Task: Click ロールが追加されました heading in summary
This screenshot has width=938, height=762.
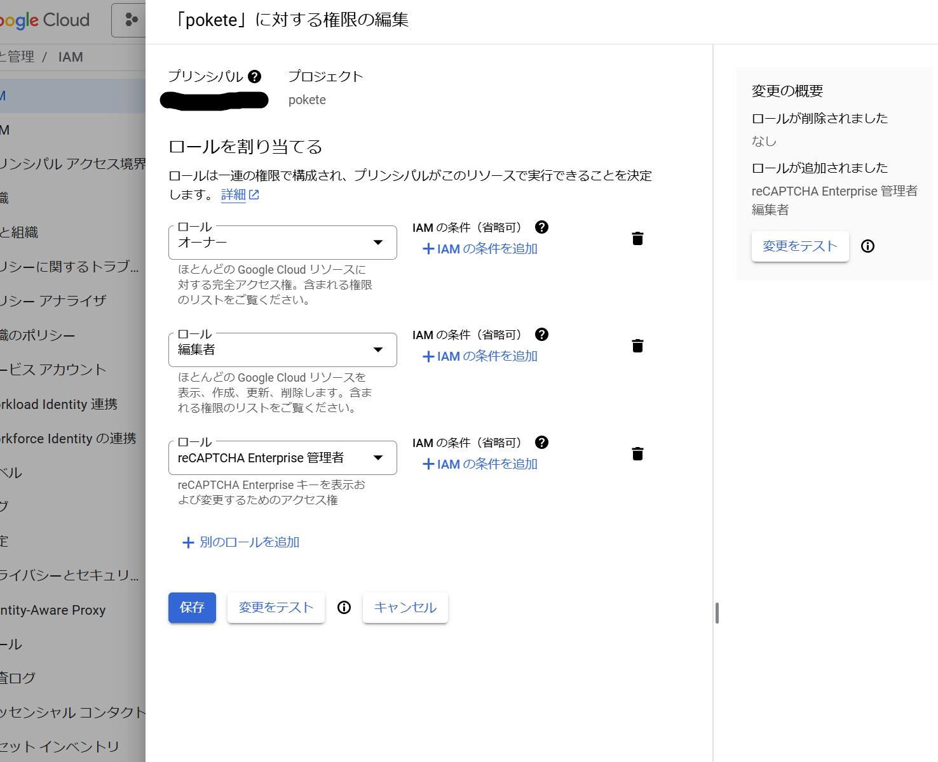Action: pos(820,168)
